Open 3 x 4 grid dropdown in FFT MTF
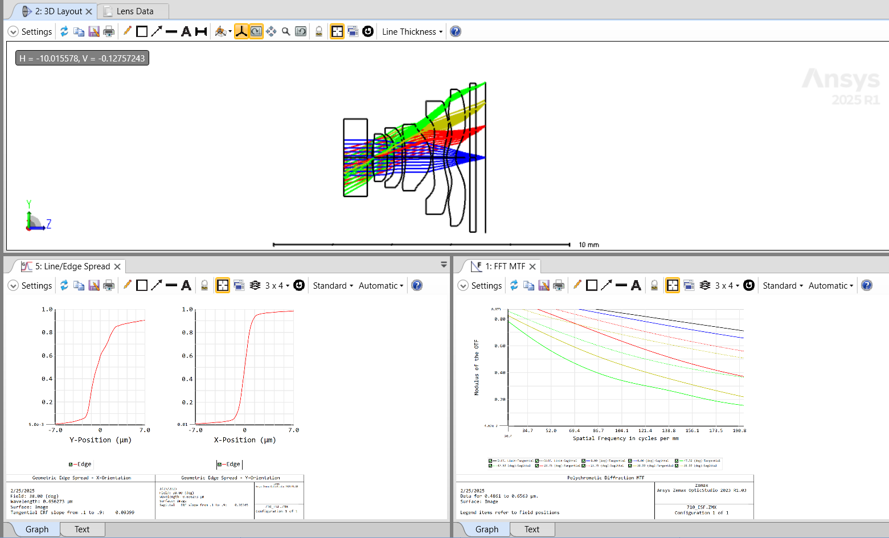Viewport: 889px width, 538px height. (727, 286)
